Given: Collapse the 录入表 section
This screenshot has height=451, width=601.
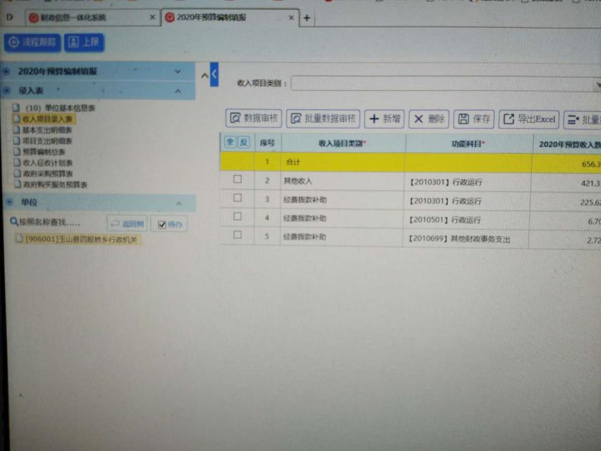Looking at the screenshot, I should coord(178,91).
